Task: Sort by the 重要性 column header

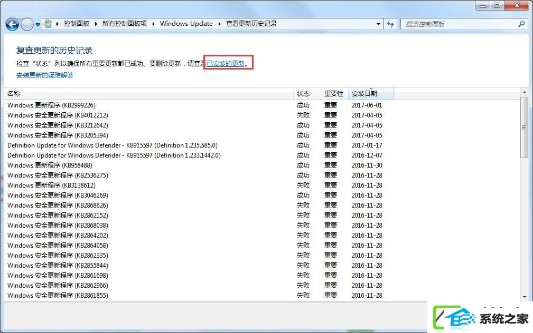Action: pyautogui.click(x=335, y=93)
